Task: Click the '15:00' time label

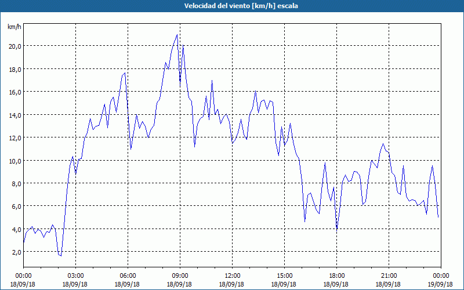Action: point(284,276)
